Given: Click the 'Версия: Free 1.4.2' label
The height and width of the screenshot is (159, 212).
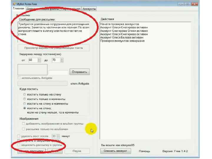Looking at the screenshot, I should pyautogui.click(x=175, y=151).
